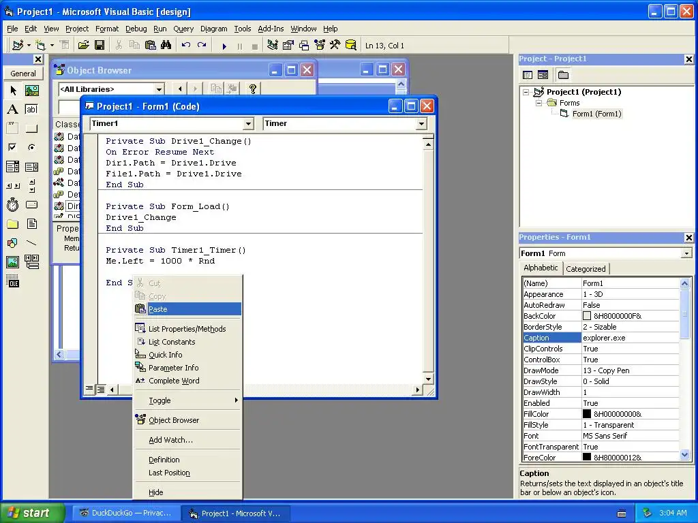
Task: Choose Quick Info in context menu
Action: [x=187, y=354]
